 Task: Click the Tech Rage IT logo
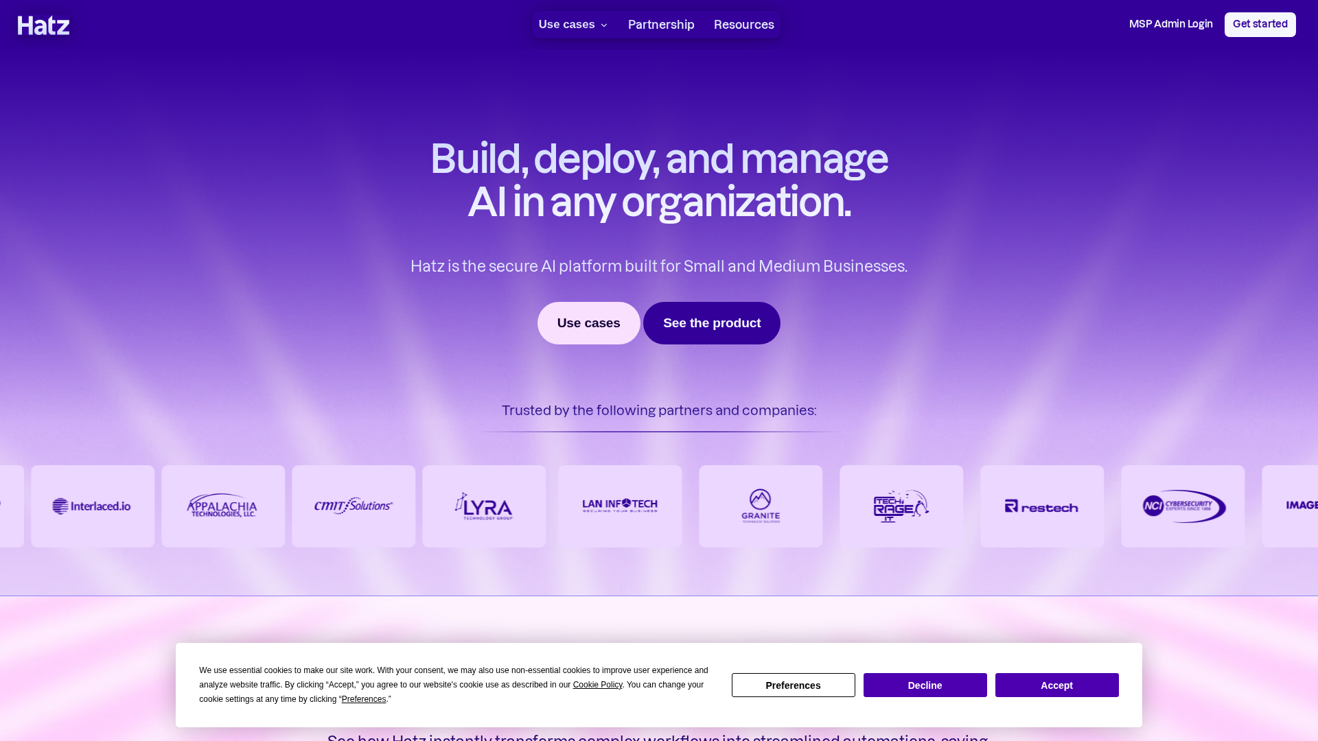click(x=901, y=506)
